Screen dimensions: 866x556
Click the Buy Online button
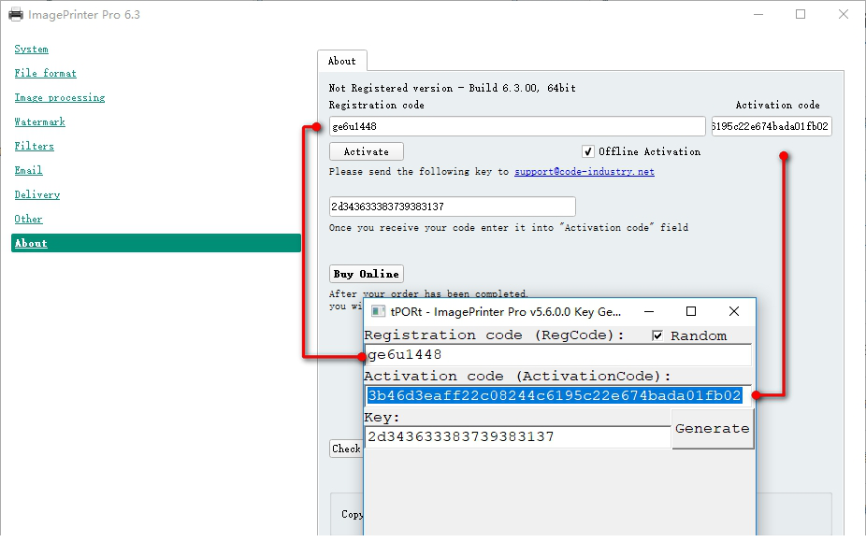click(x=367, y=274)
